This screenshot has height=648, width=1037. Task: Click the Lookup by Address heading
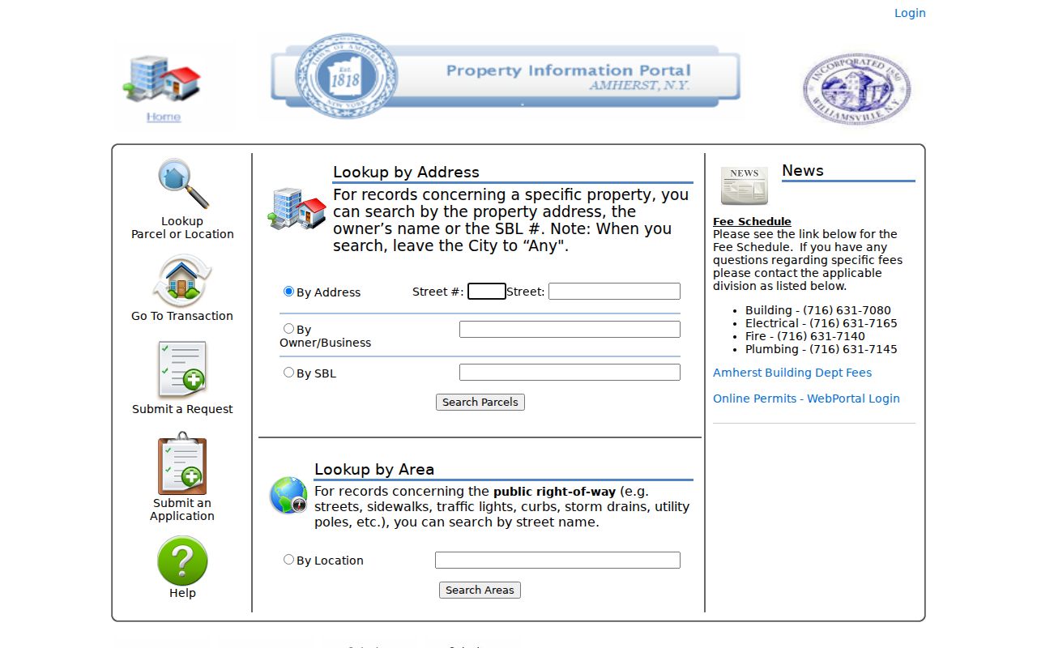point(406,172)
